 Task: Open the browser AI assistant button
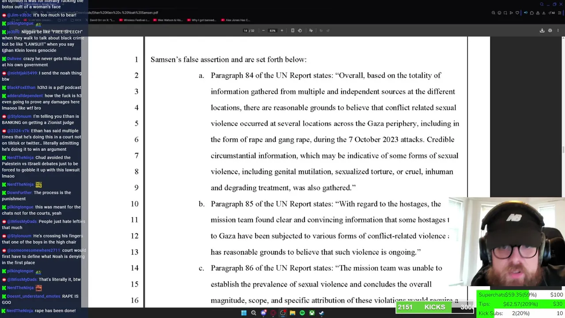point(552,13)
